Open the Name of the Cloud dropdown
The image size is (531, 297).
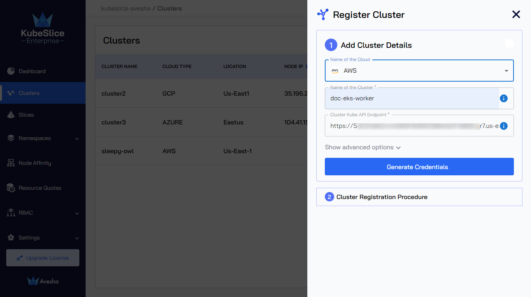click(419, 71)
